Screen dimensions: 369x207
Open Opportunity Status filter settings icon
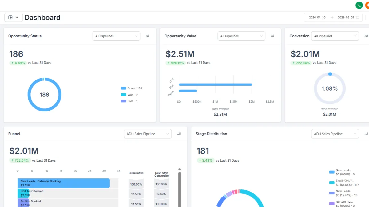click(148, 36)
